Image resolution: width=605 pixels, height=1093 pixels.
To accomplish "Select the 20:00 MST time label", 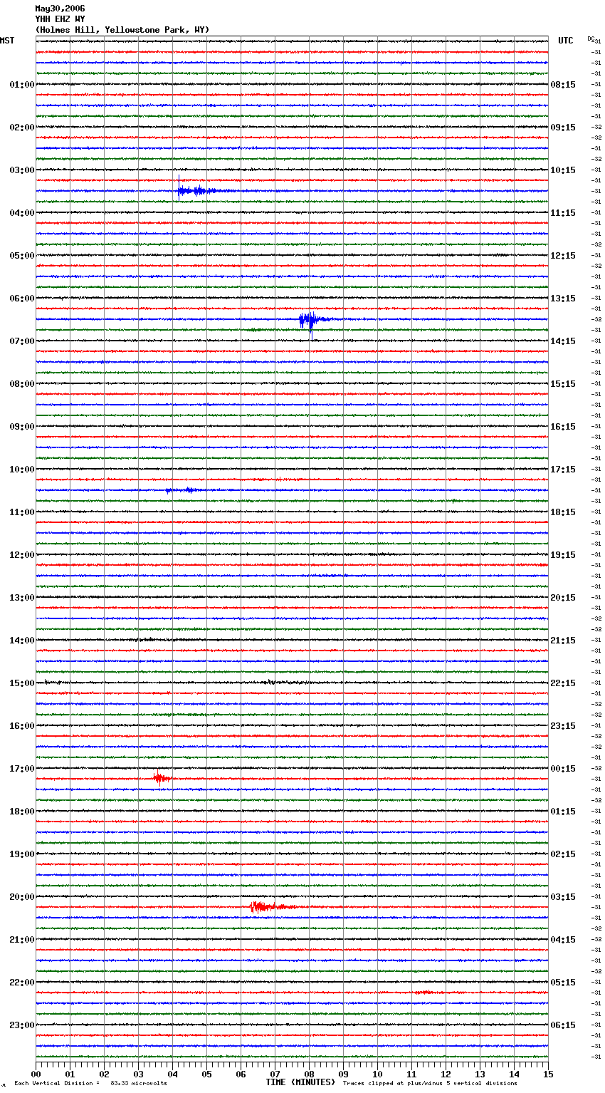I will pyautogui.click(x=22, y=897).
